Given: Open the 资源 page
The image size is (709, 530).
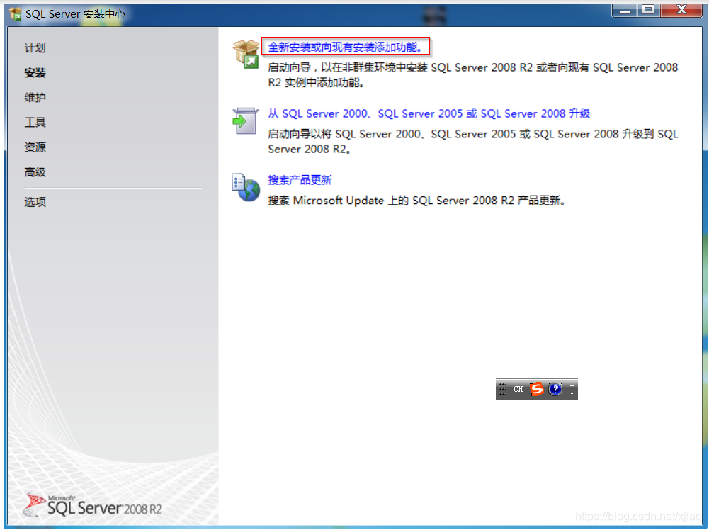Looking at the screenshot, I should tap(35, 147).
